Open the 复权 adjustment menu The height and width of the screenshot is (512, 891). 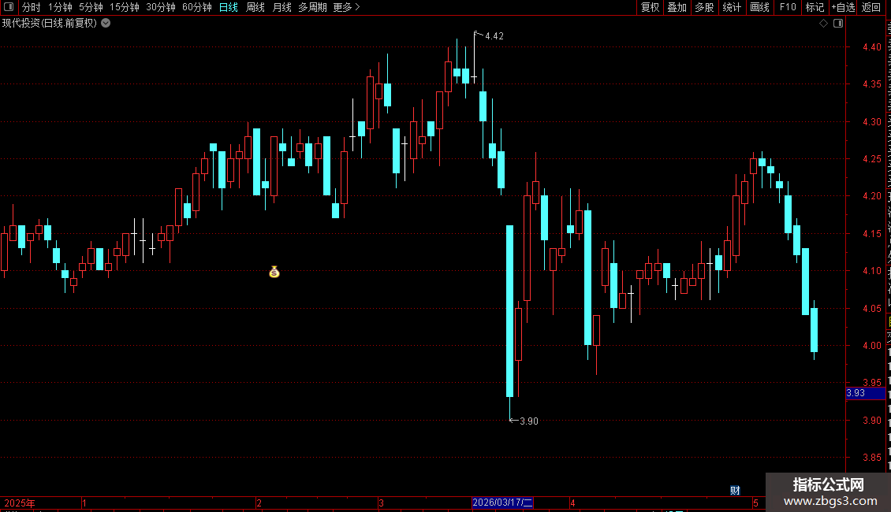point(650,7)
